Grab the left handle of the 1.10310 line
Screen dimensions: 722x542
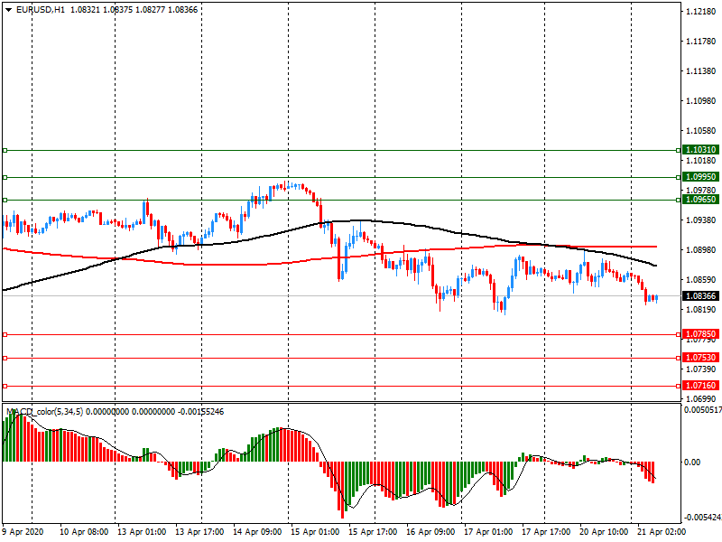coord(5,150)
